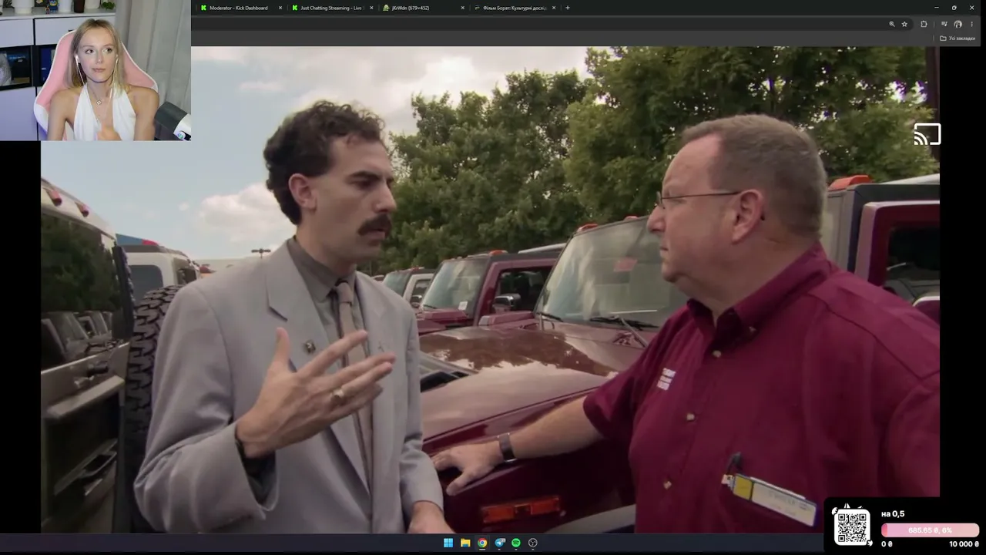
Task: Click the streamer webcam overlay
Action: (x=96, y=70)
